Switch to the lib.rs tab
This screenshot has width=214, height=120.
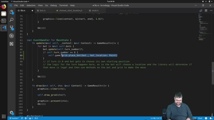tap(23, 10)
